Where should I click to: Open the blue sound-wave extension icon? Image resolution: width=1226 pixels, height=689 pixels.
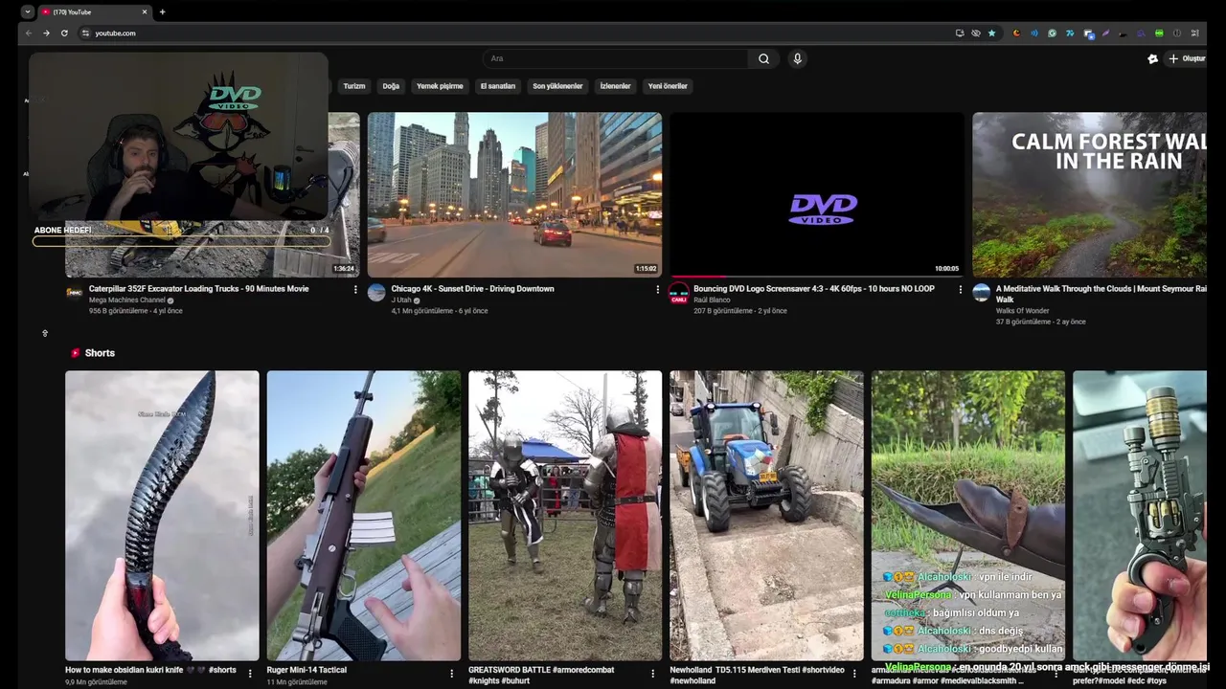click(x=1033, y=33)
